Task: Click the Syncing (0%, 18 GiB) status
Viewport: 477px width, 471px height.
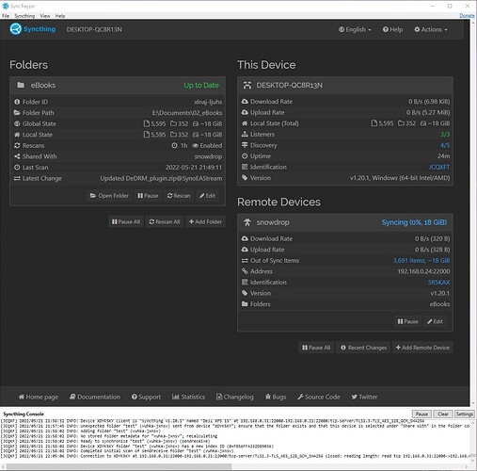Action: 414,222
